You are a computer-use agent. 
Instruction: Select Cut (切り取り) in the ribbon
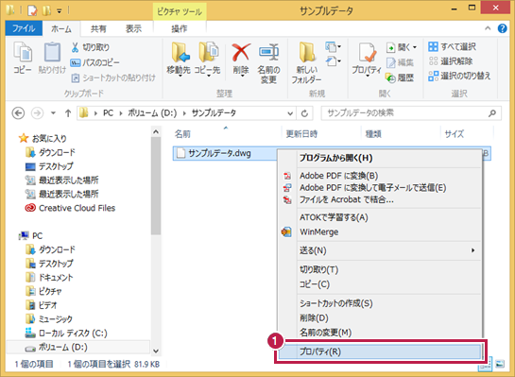tap(91, 47)
